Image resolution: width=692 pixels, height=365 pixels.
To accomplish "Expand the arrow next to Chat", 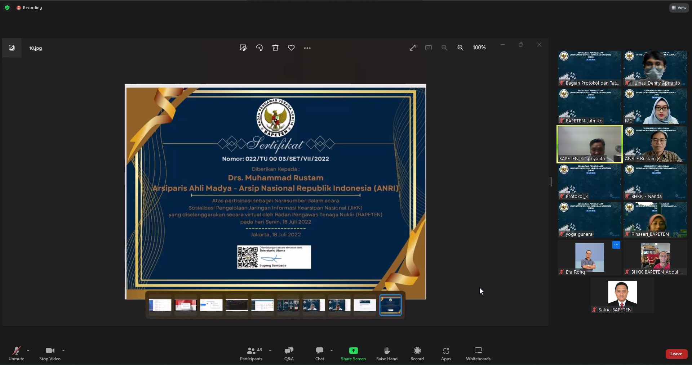I will click(x=332, y=351).
